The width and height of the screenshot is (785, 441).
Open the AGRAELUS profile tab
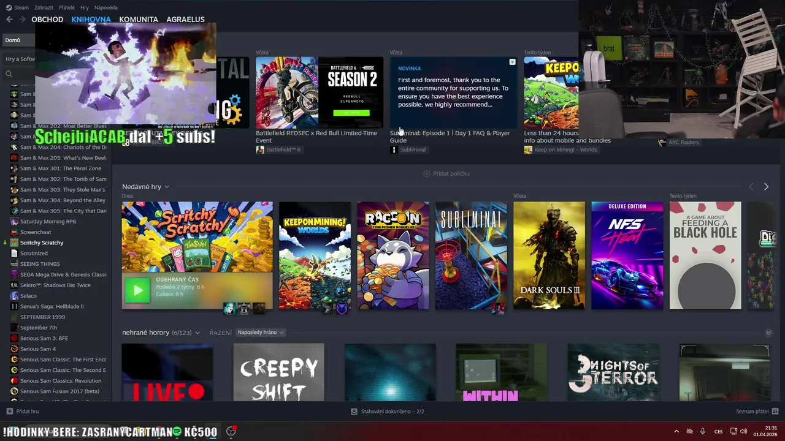185,20
